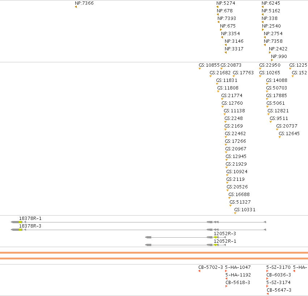The height and width of the screenshot is (296, 308).
Task: Select the 5-SZ-3170 feature
Action: coord(278,267)
